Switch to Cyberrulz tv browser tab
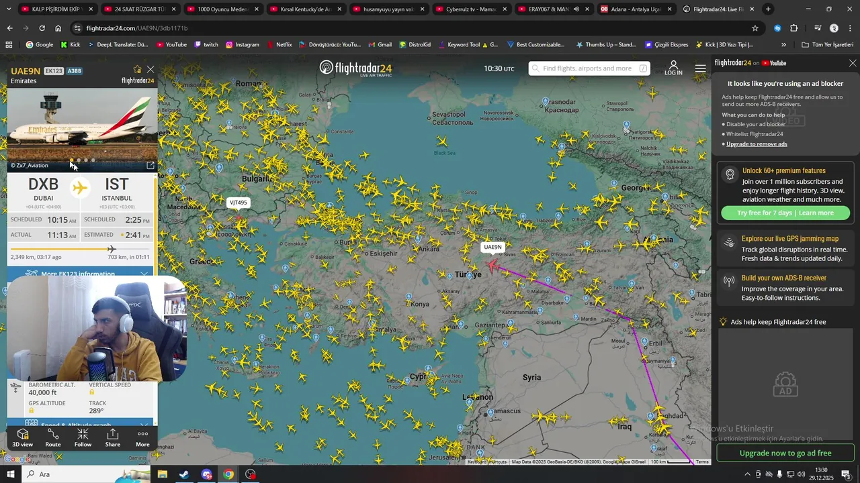This screenshot has height=483, width=860. [470, 9]
